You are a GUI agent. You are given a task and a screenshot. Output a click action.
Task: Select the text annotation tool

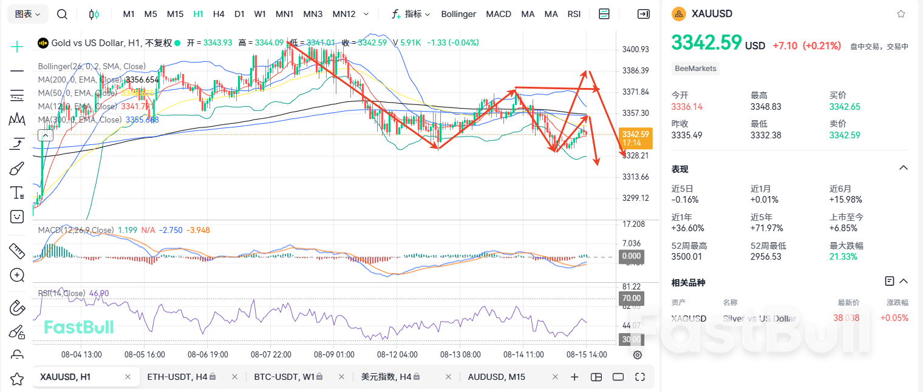tap(17, 192)
